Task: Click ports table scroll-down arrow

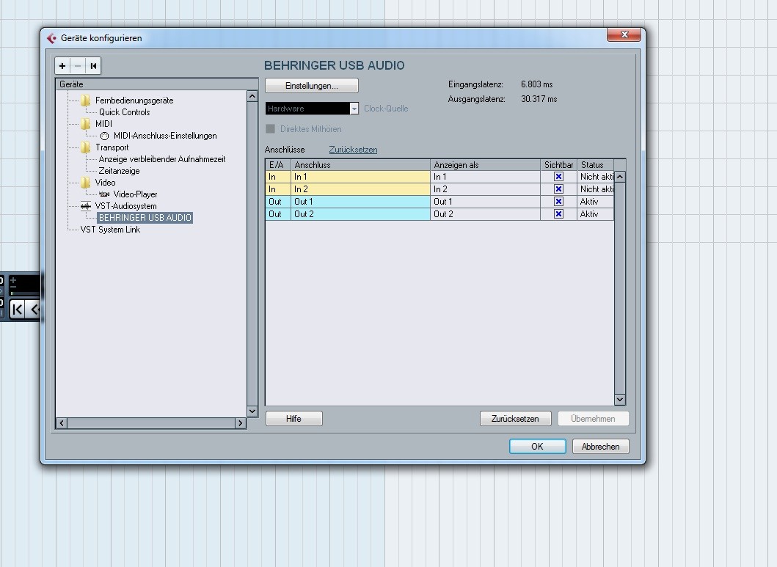Action: [620, 399]
